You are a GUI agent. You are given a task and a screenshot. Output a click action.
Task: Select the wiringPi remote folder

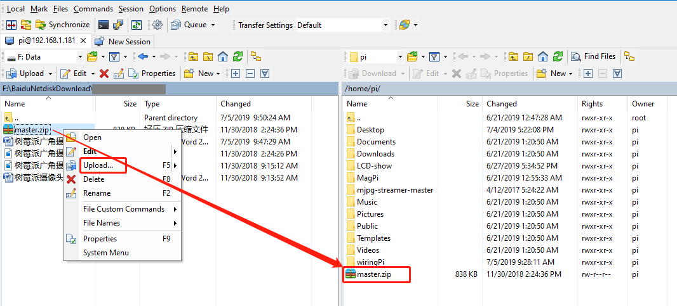(370, 262)
